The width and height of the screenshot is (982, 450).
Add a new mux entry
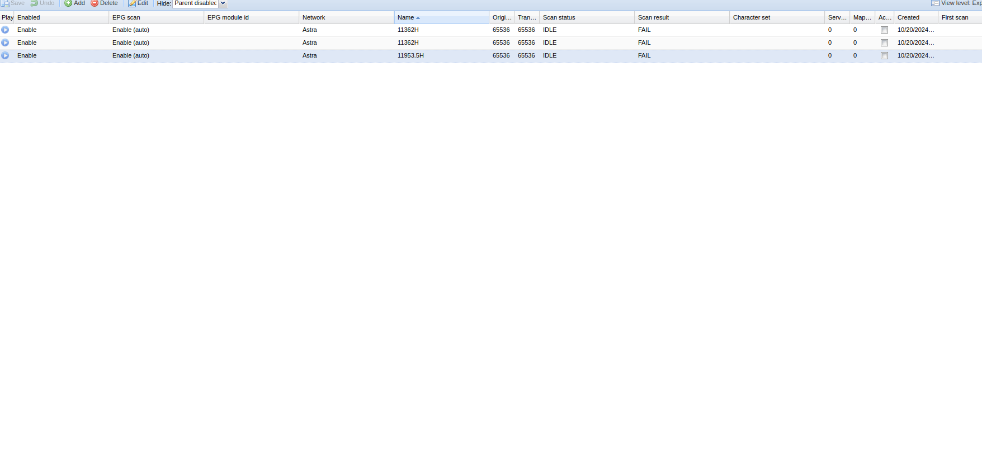pos(75,3)
